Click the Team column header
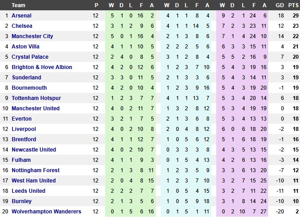 click(x=18, y=5)
